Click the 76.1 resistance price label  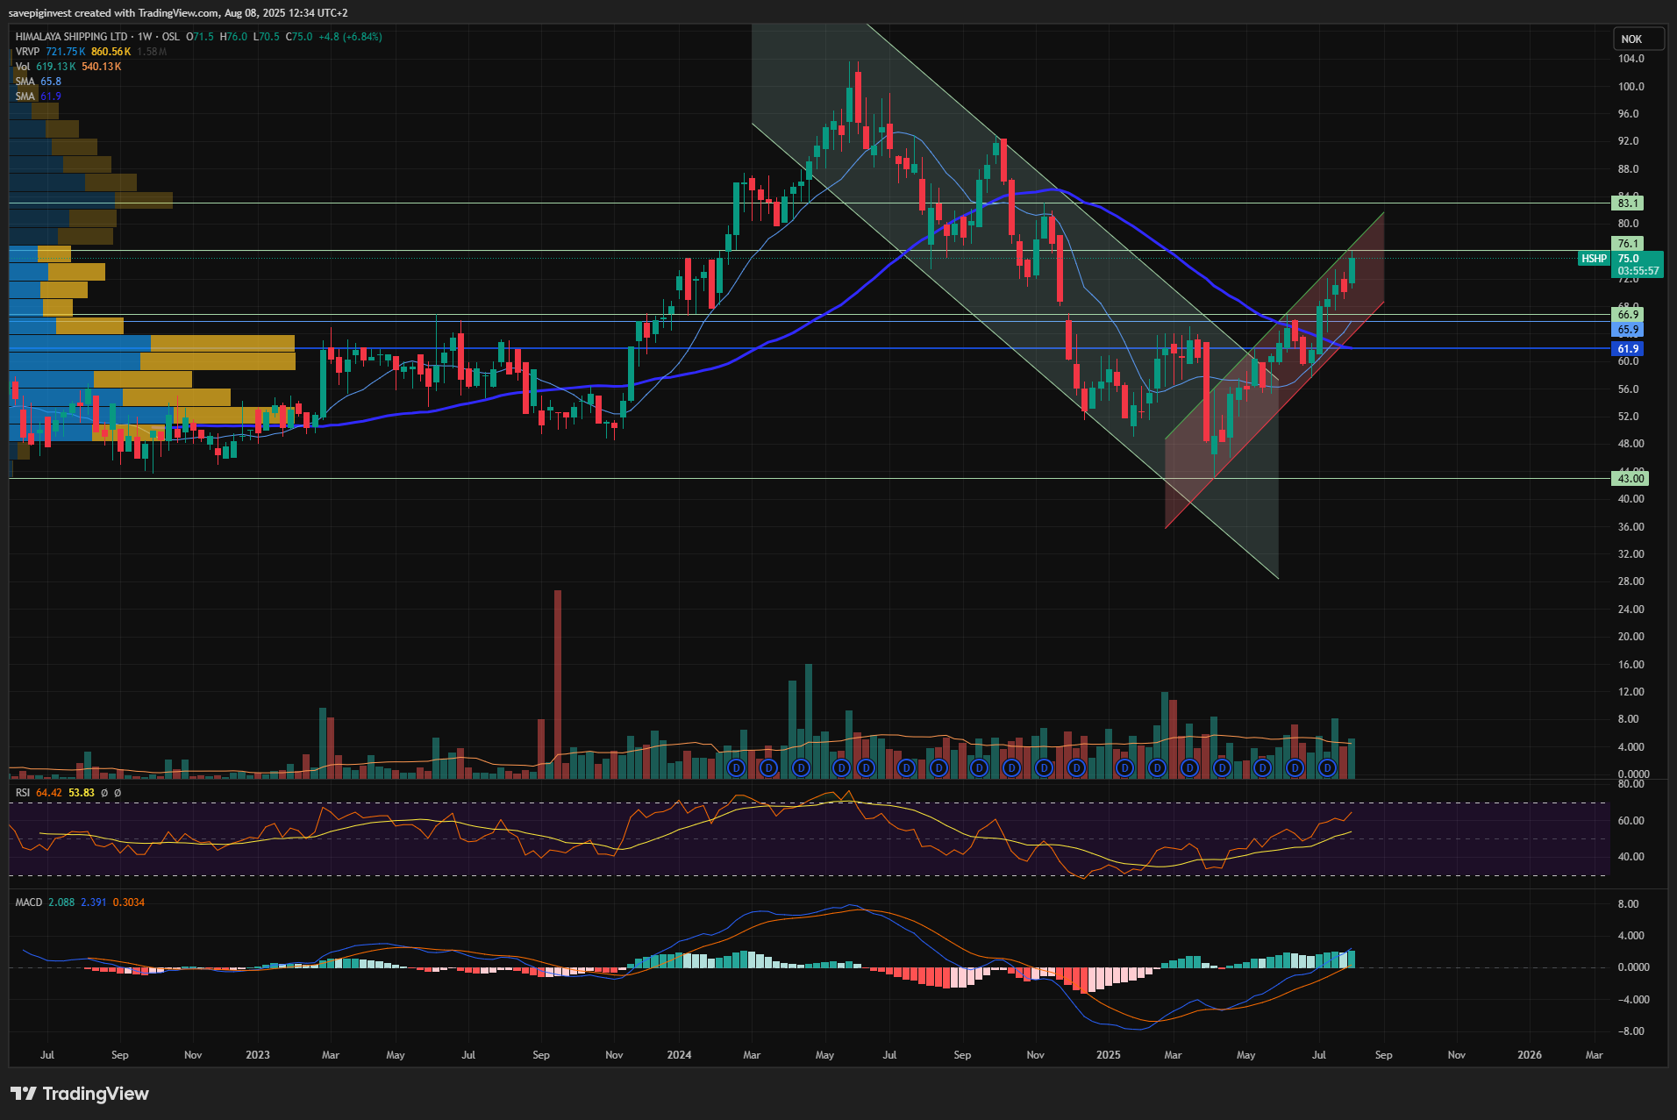click(1628, 244)
